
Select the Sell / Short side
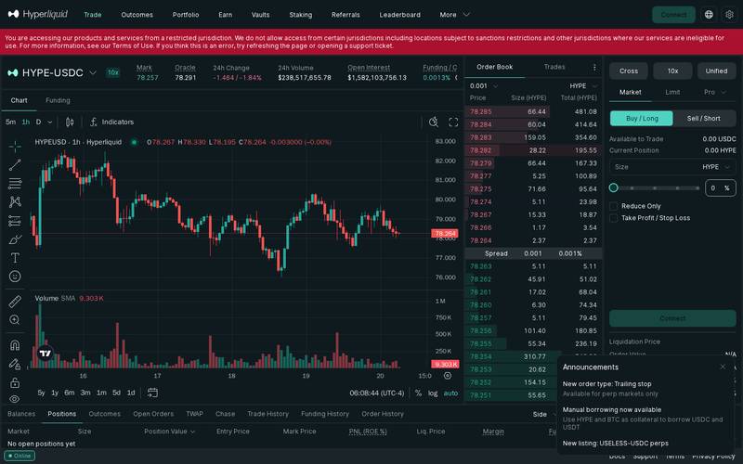tap(704, 119)
